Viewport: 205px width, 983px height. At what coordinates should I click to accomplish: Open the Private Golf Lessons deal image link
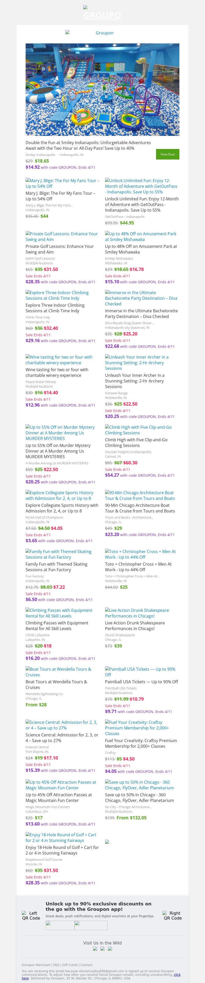(x=62, y=236)
